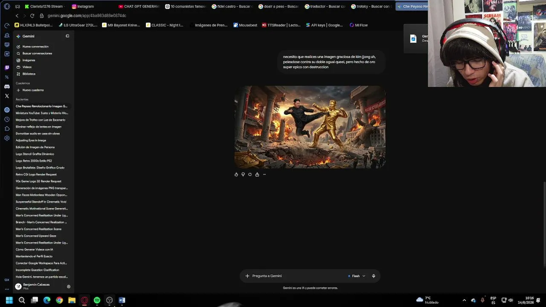546x307 pixels.
Task: Open the Windows Start menu
Action: pyautogui.click(x=9, y=300)
